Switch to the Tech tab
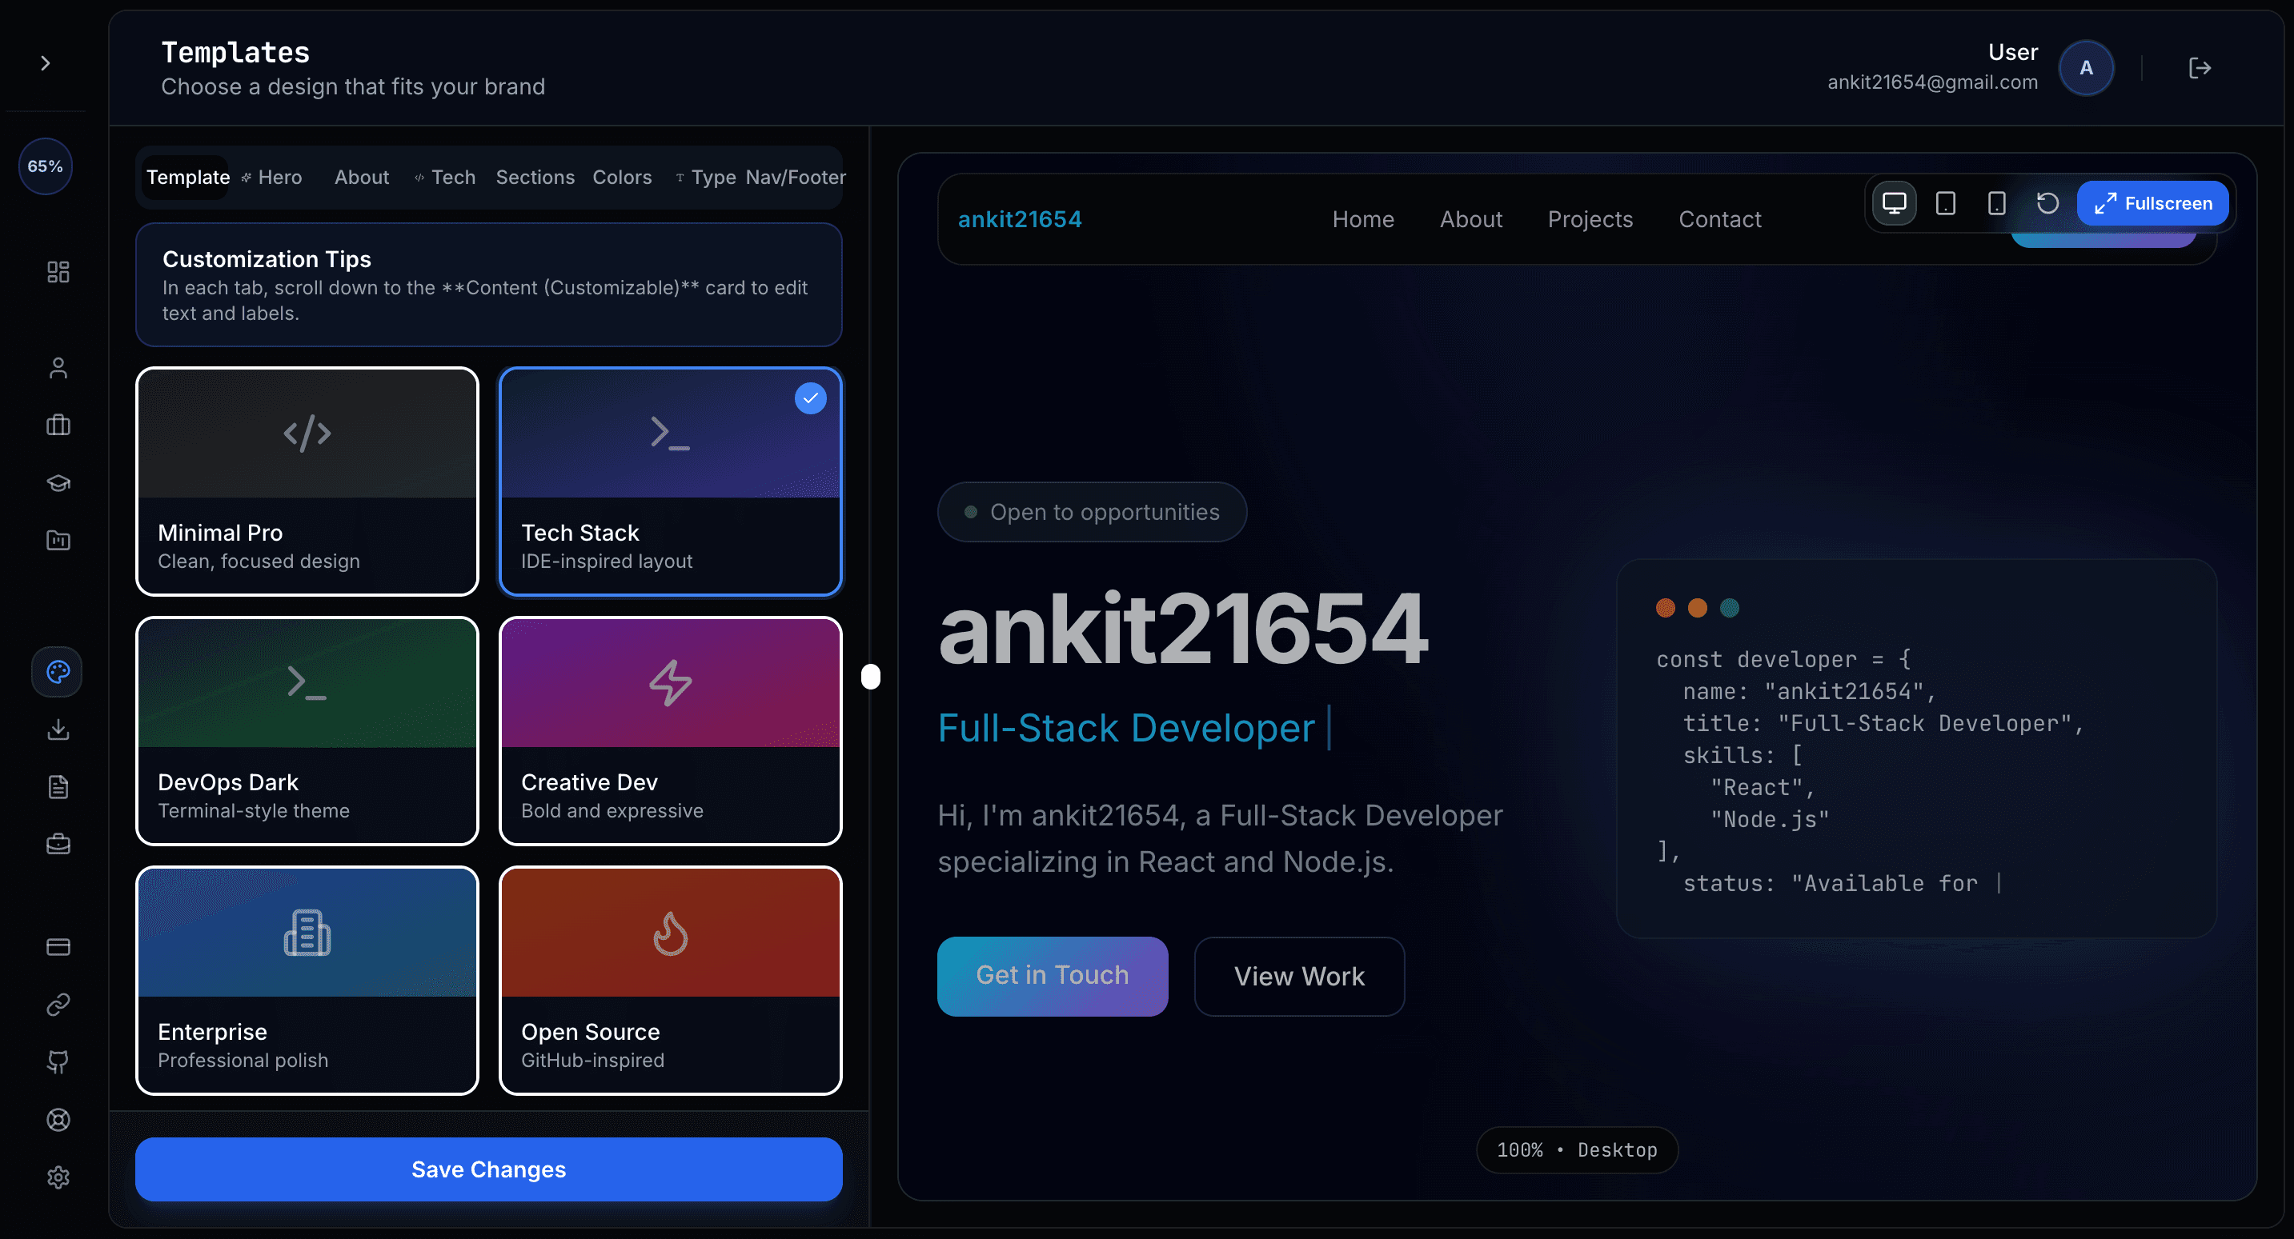This screenshot has height=1239, width=2294. pos(445,177)
